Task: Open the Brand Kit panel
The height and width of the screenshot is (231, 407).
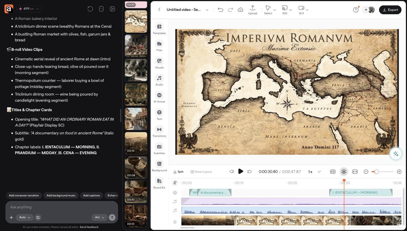Action: coord(159,184)
